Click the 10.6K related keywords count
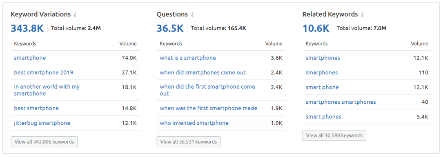The width and height of the screenshot is (441, 157). pos(316,28)
